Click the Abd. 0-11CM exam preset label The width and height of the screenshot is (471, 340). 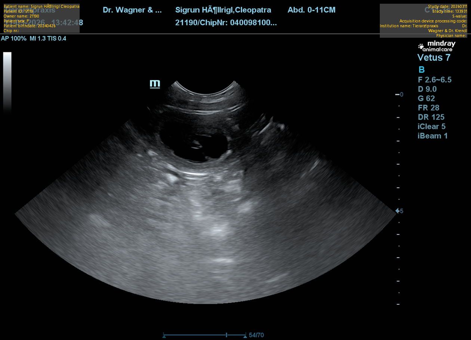(311, 10)
